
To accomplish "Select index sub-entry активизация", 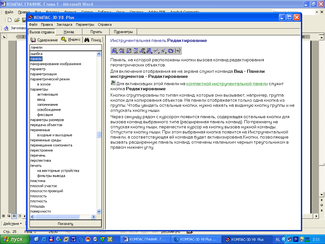I will [48, 94].
